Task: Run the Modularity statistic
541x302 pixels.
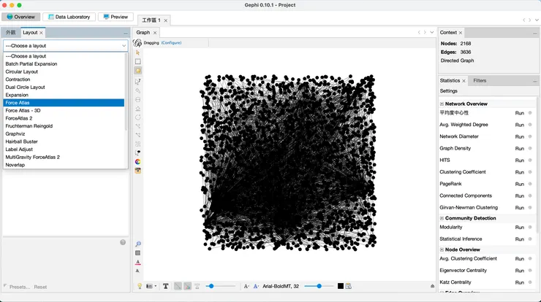Action: [x=519, y=228]
